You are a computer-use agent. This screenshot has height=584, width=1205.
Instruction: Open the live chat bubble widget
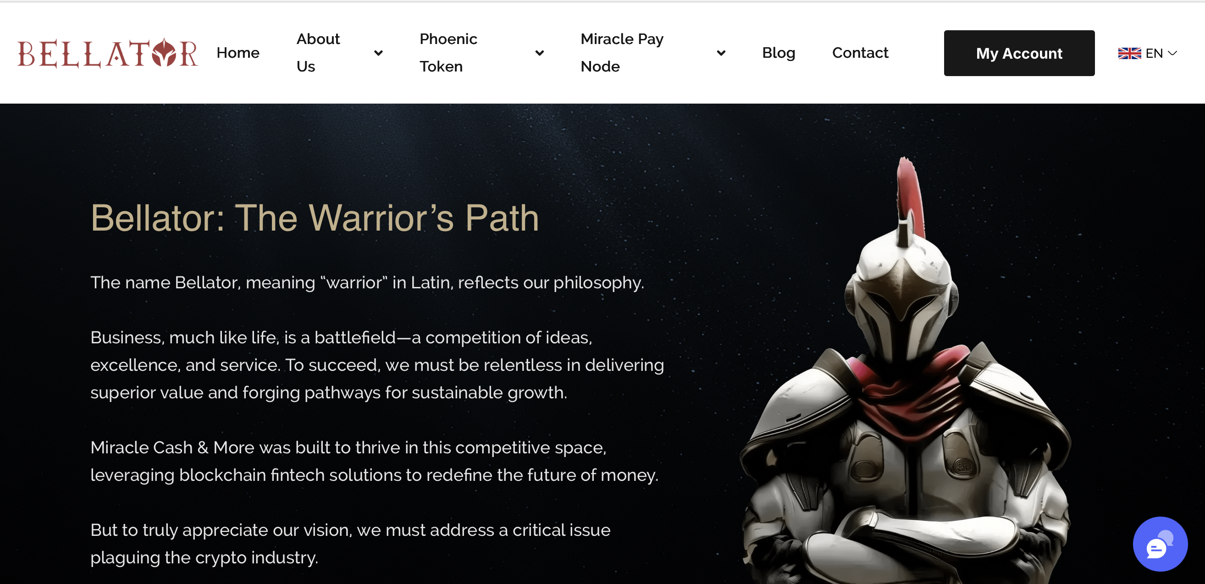pos(1160,543)
